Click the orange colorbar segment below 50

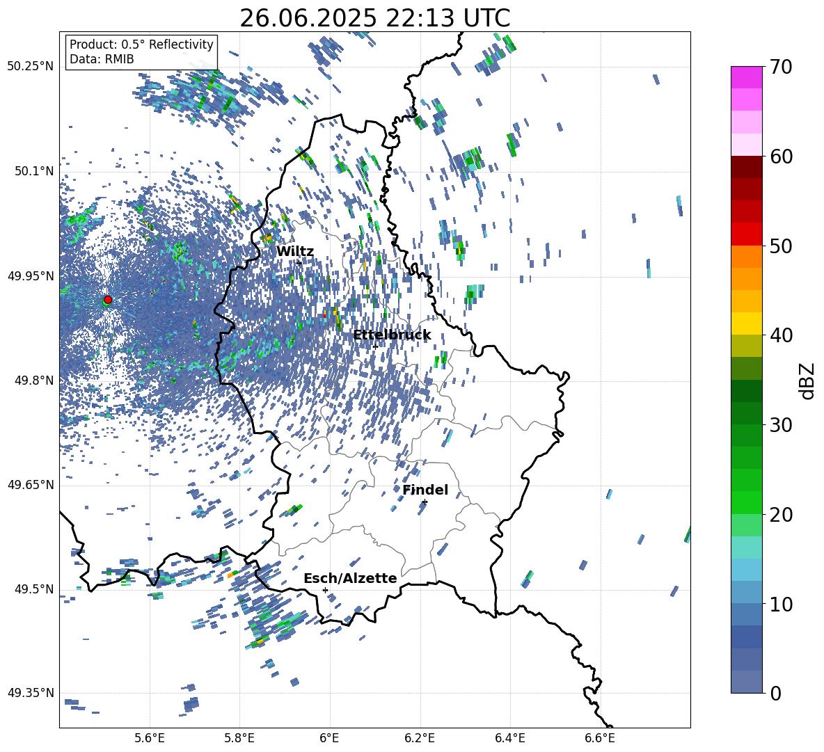click(x=746, y=256)
